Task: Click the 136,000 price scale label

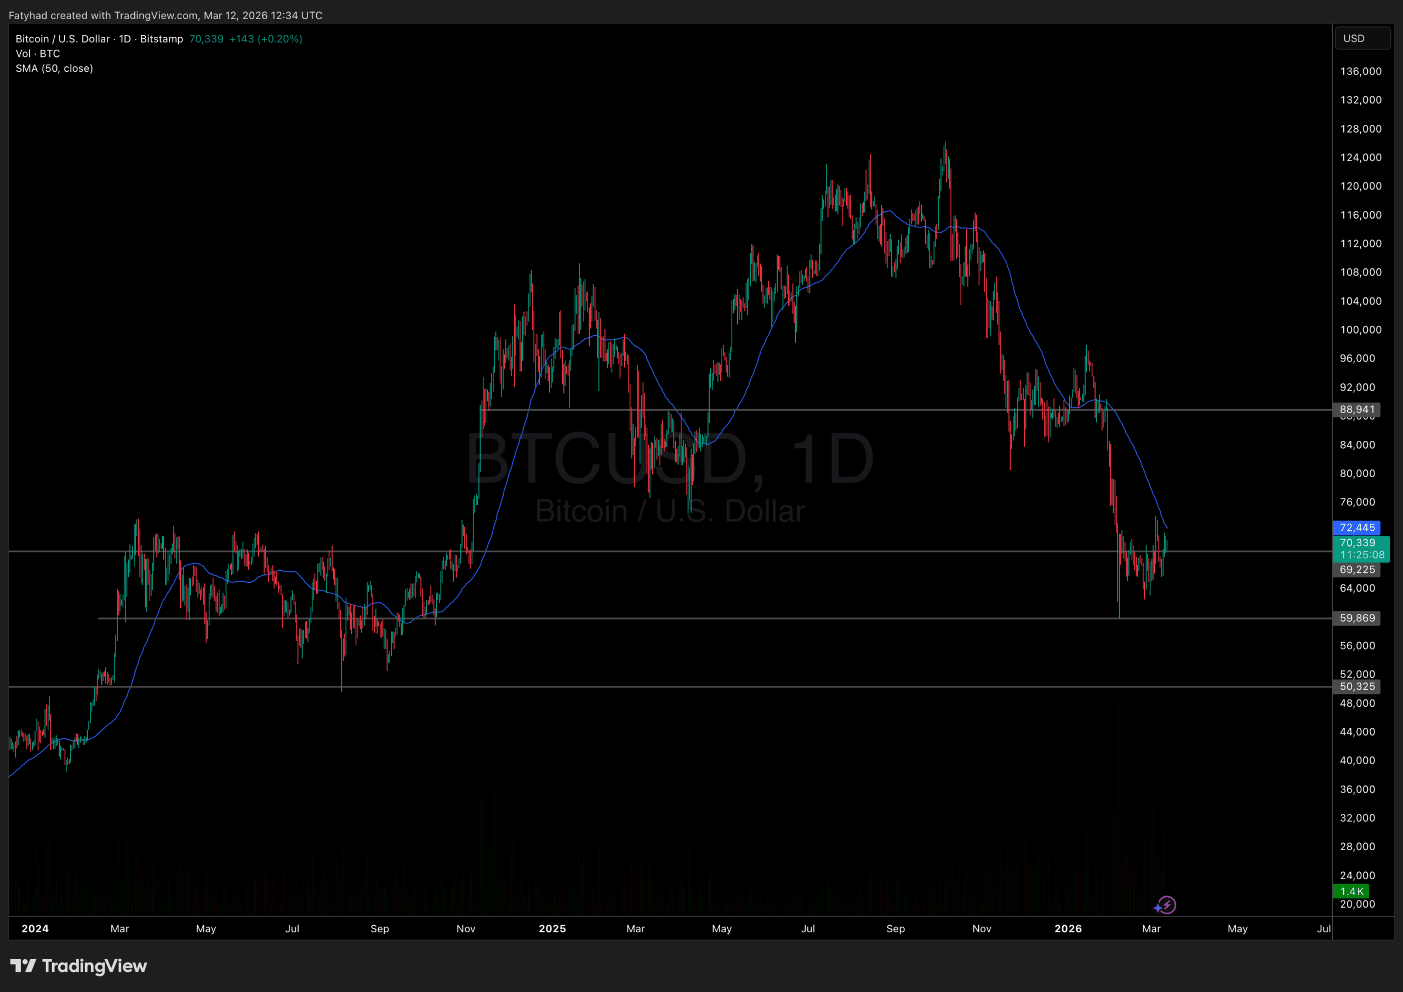Action: click(x=1360, y=71)
